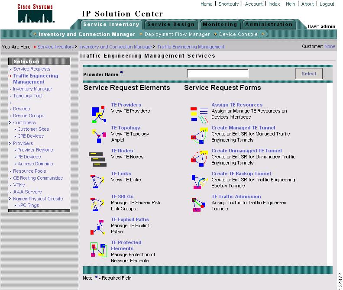Select NPC Rings in the sidebar

click(28, 205)
